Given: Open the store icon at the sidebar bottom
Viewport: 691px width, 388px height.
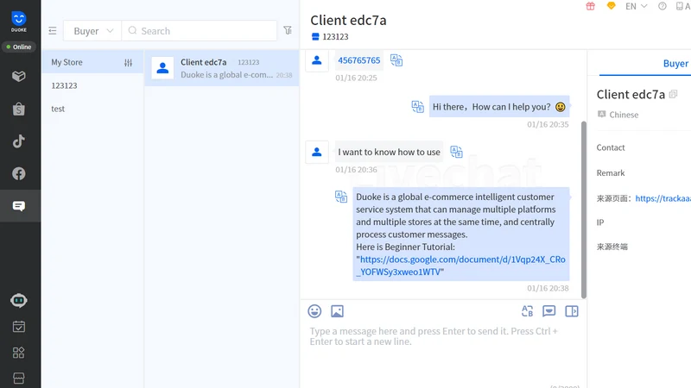Looking at the screenshot, I should tap(18, 378).
